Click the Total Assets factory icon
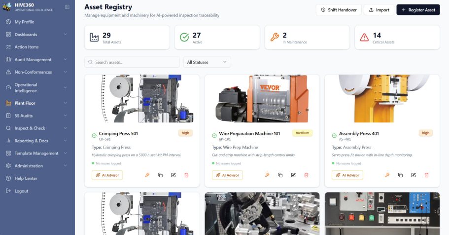This screenshot has width=449, height=235. pyautogui.click(x=94, y=38)
